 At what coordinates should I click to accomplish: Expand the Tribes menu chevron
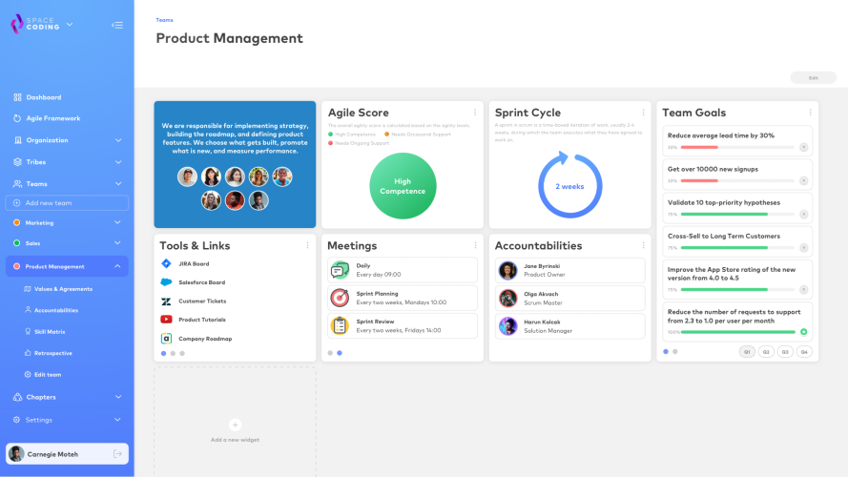pyautogui.click(x=118, y=162)
